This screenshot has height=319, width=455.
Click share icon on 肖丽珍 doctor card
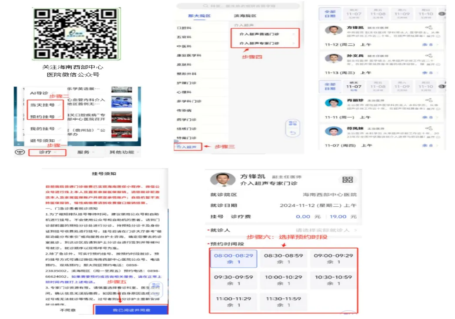pyautogui.click(x=428, y=100)
